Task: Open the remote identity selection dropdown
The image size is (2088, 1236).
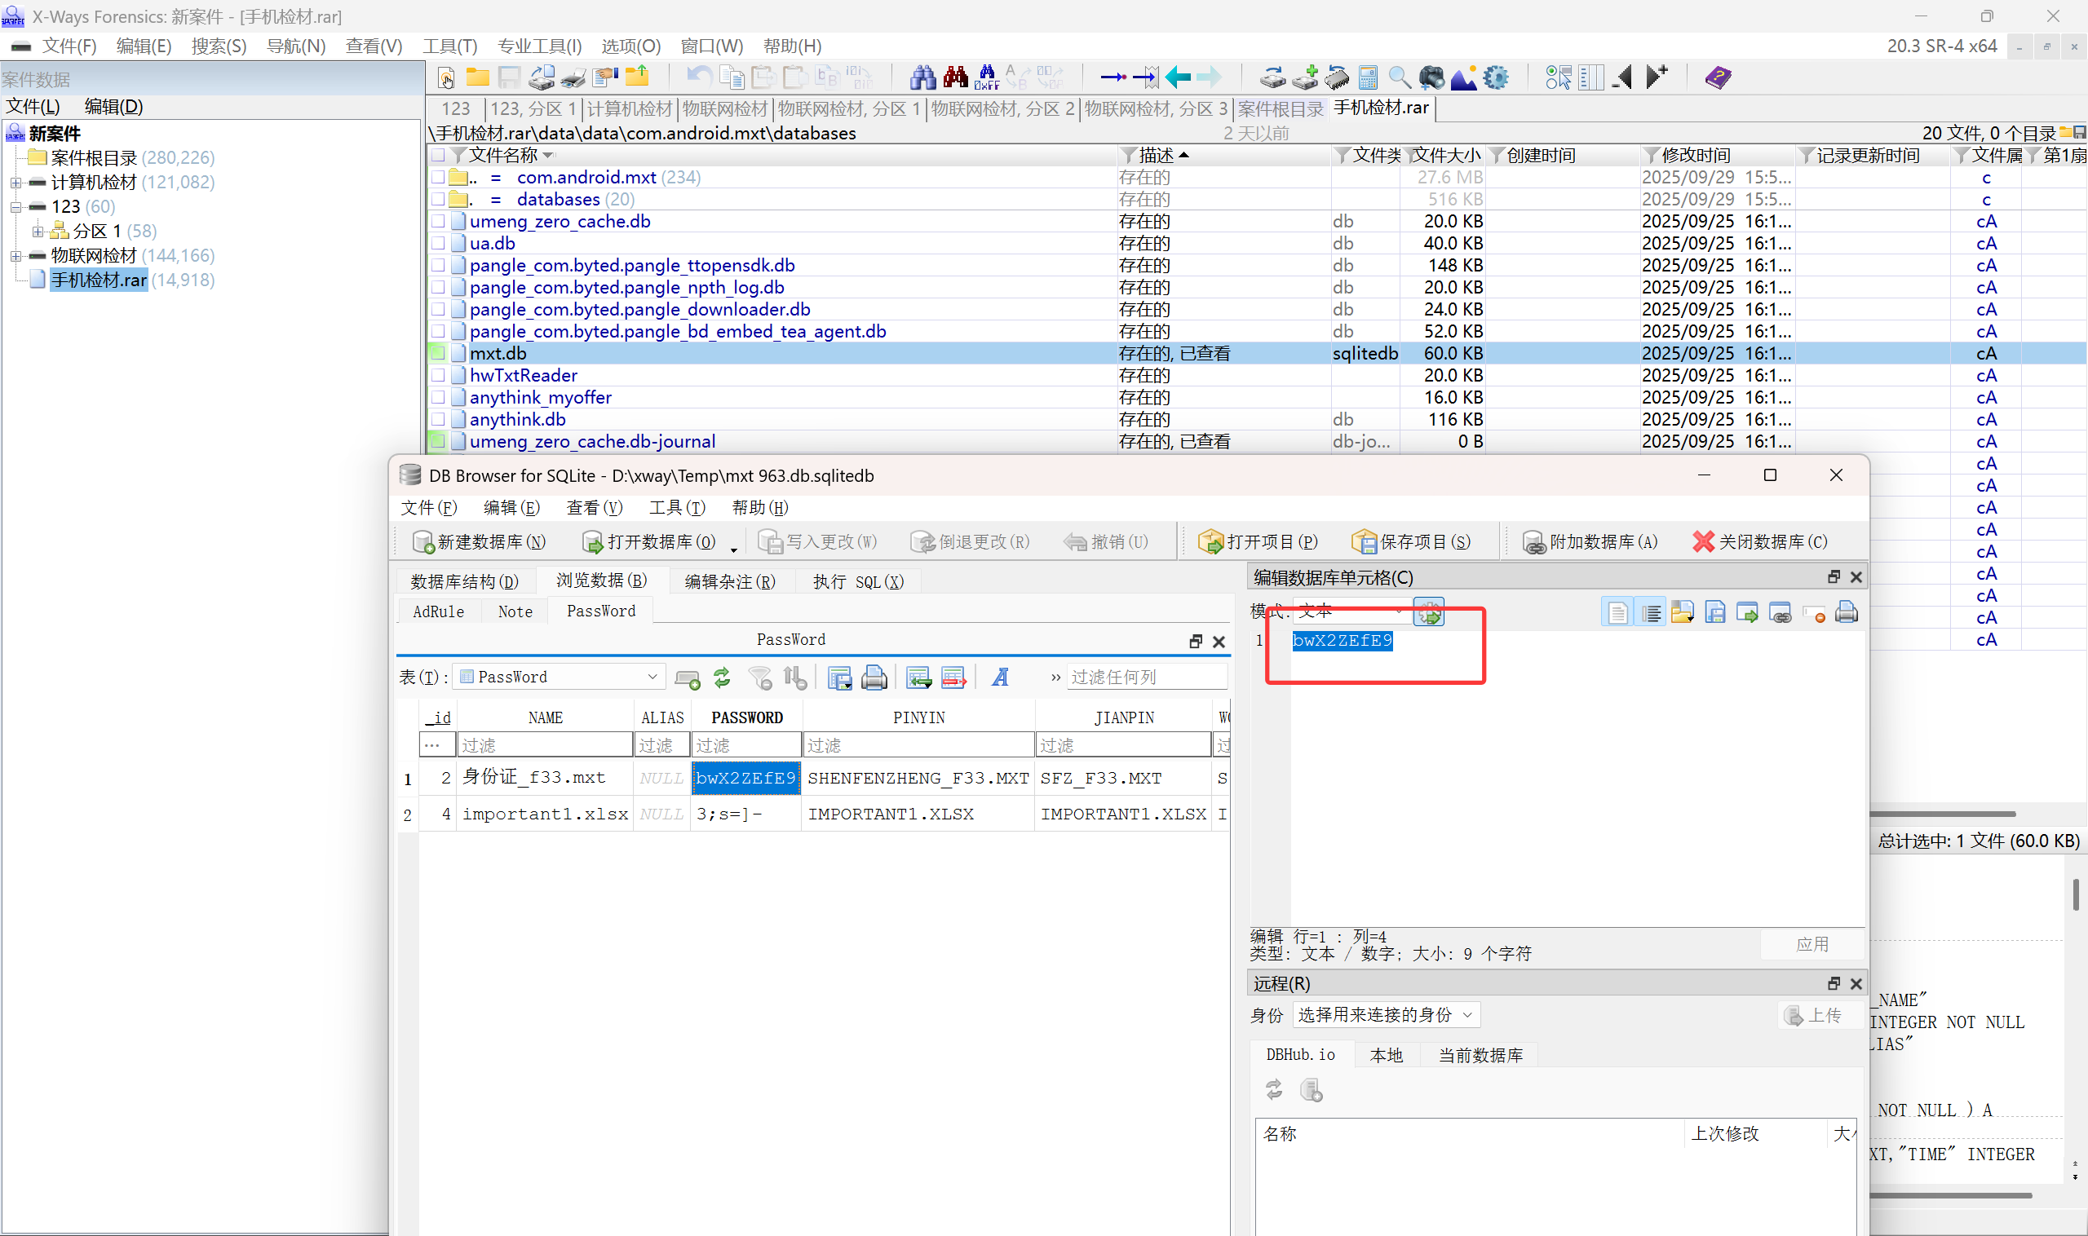Action: pyautogui.click(x=1386, y=1014)
